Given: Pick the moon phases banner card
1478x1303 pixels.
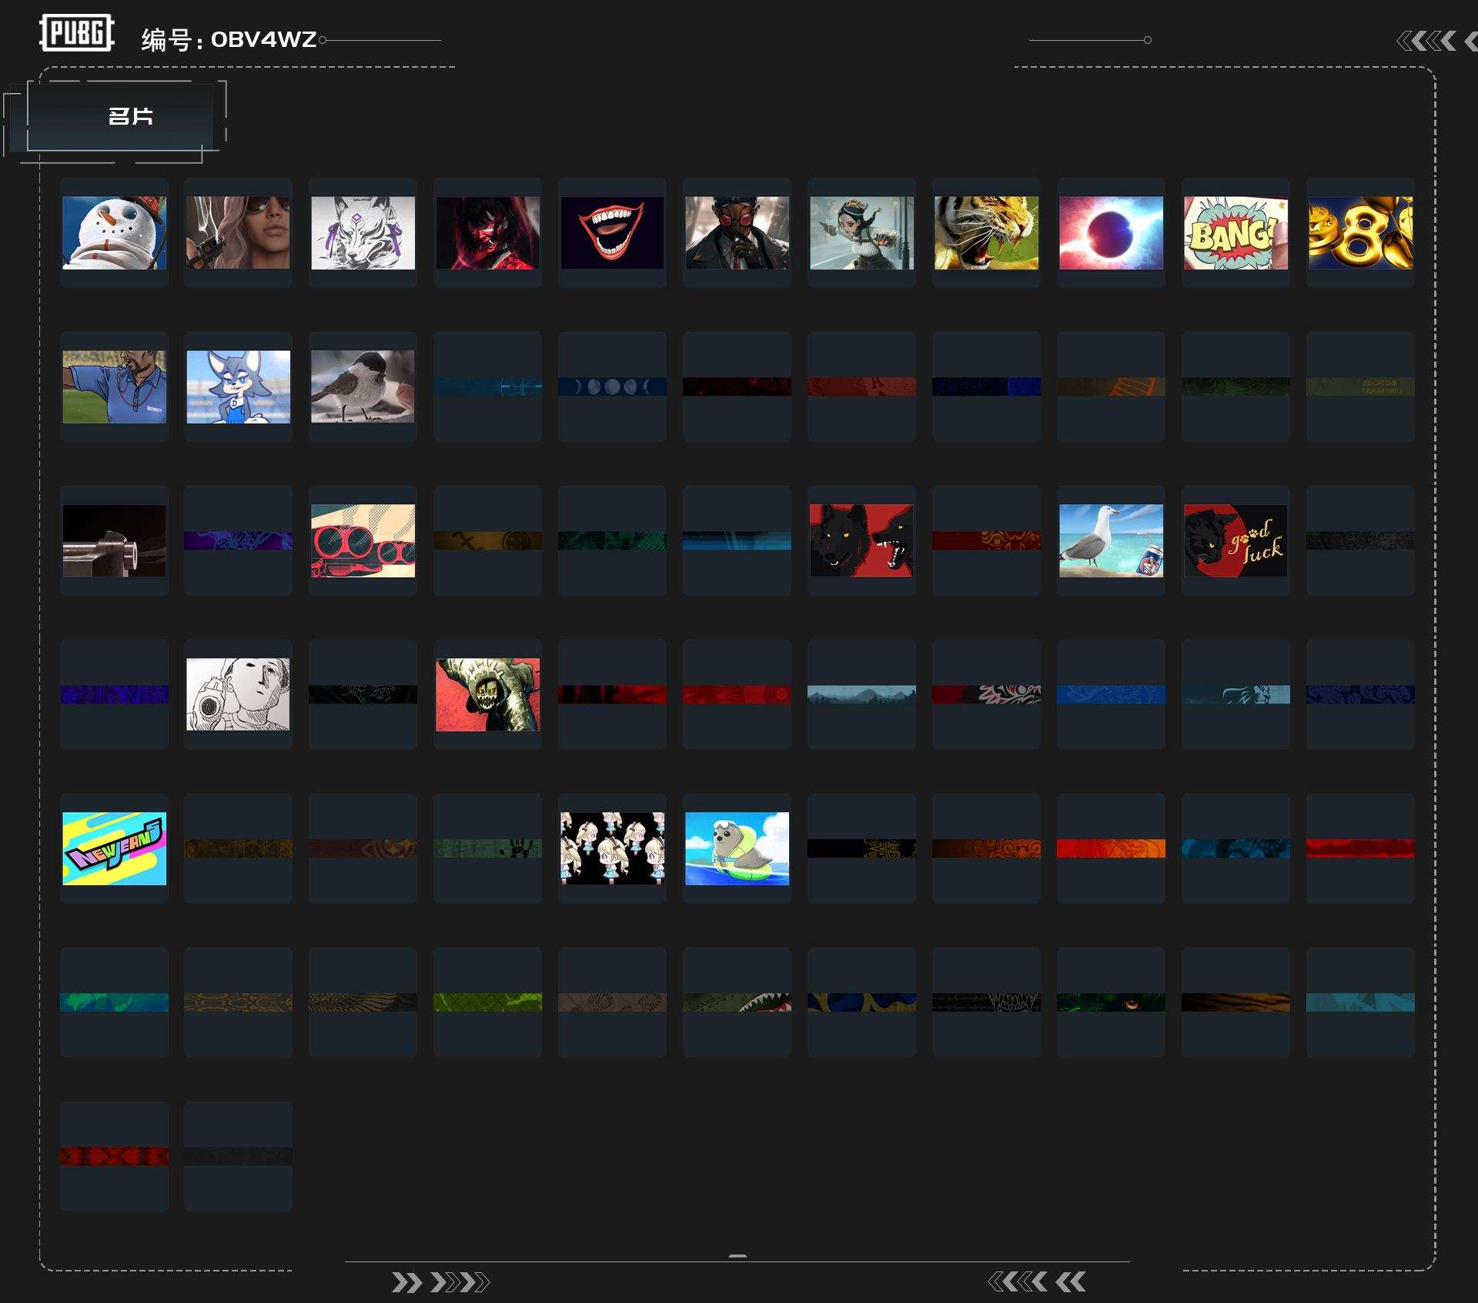Looking at the screenshot, I should [x=612, y=386].
